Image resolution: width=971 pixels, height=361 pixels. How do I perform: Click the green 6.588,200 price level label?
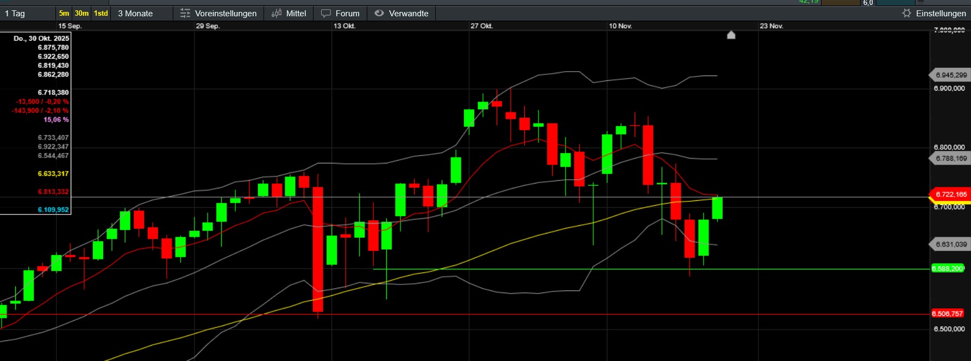tap(948, 269)
